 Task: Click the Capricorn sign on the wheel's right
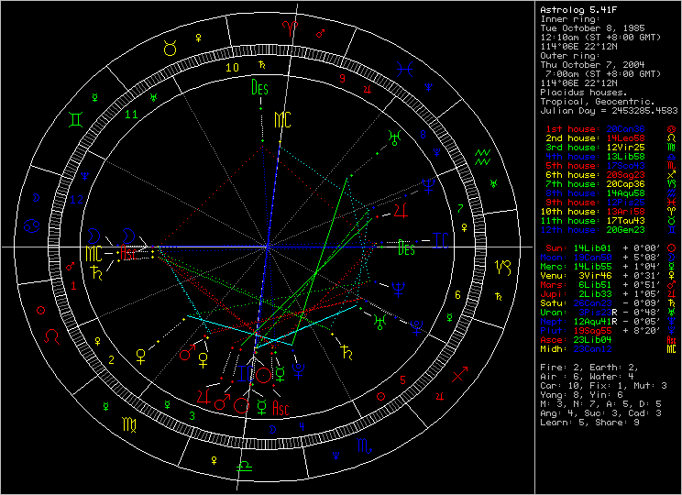pos(503,269)
